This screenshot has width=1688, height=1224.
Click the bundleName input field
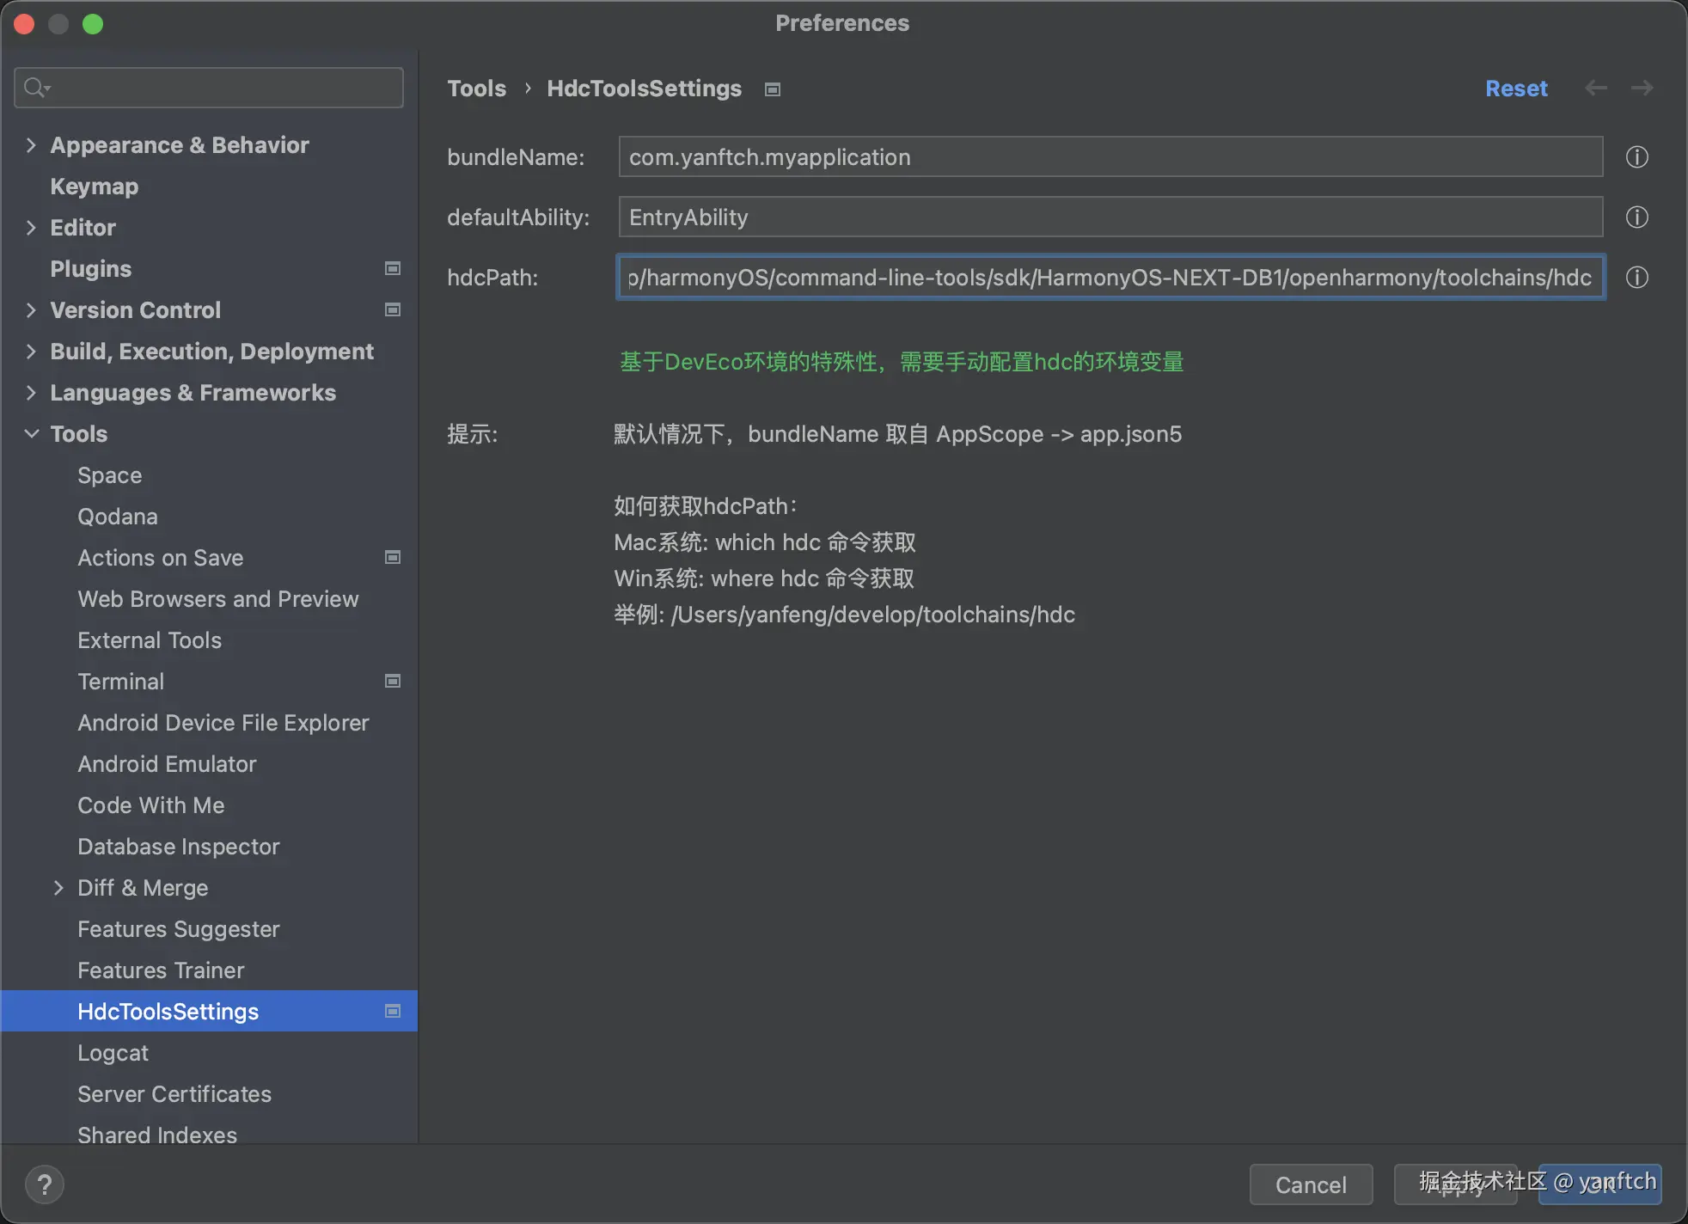pyautogui.click(x=1110, y=157)
